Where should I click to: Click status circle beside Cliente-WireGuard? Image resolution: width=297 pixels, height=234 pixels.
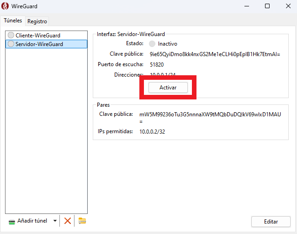[x=11, y=35]
